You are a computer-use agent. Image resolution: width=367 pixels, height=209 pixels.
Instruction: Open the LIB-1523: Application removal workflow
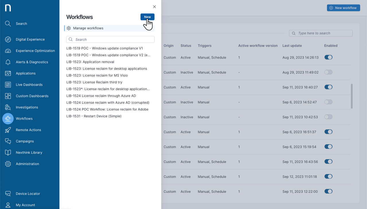(x=90, y=62)
